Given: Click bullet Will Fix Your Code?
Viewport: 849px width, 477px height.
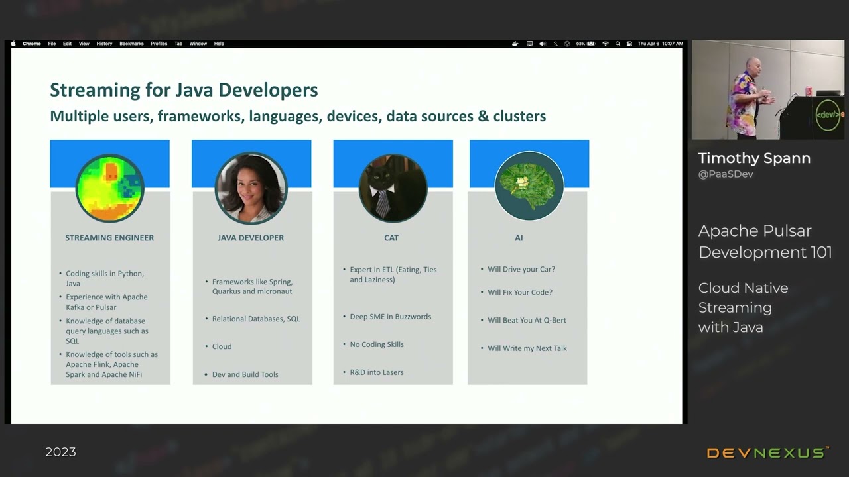Looking at the screenshot, I should click(x=520, y=292).
